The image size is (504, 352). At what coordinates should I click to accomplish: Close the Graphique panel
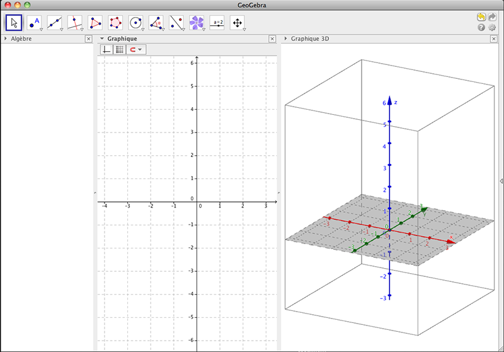(272, 39)
